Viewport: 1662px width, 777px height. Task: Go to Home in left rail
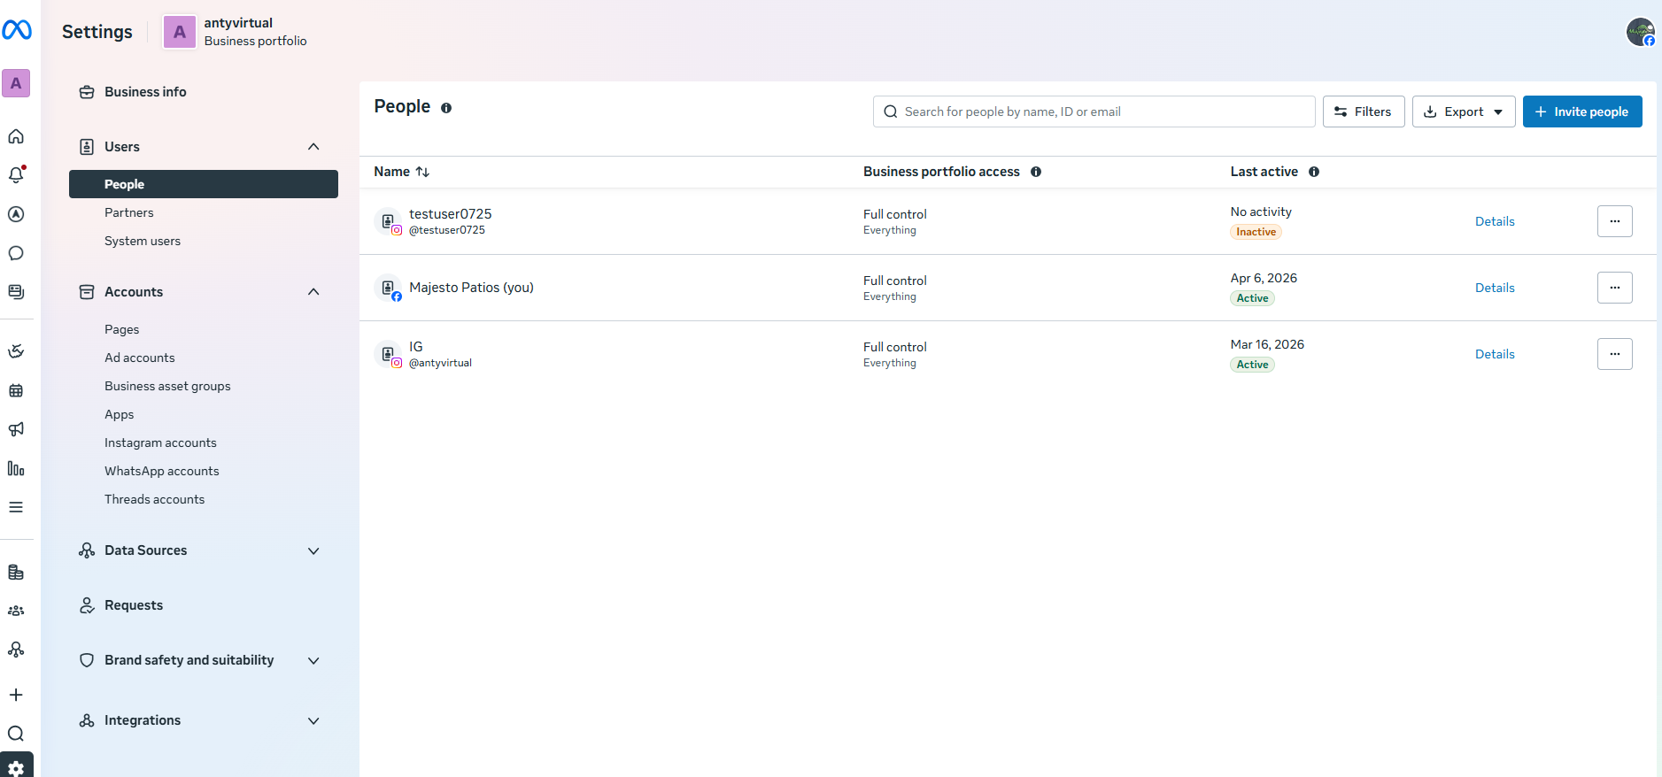coord(16,136)
